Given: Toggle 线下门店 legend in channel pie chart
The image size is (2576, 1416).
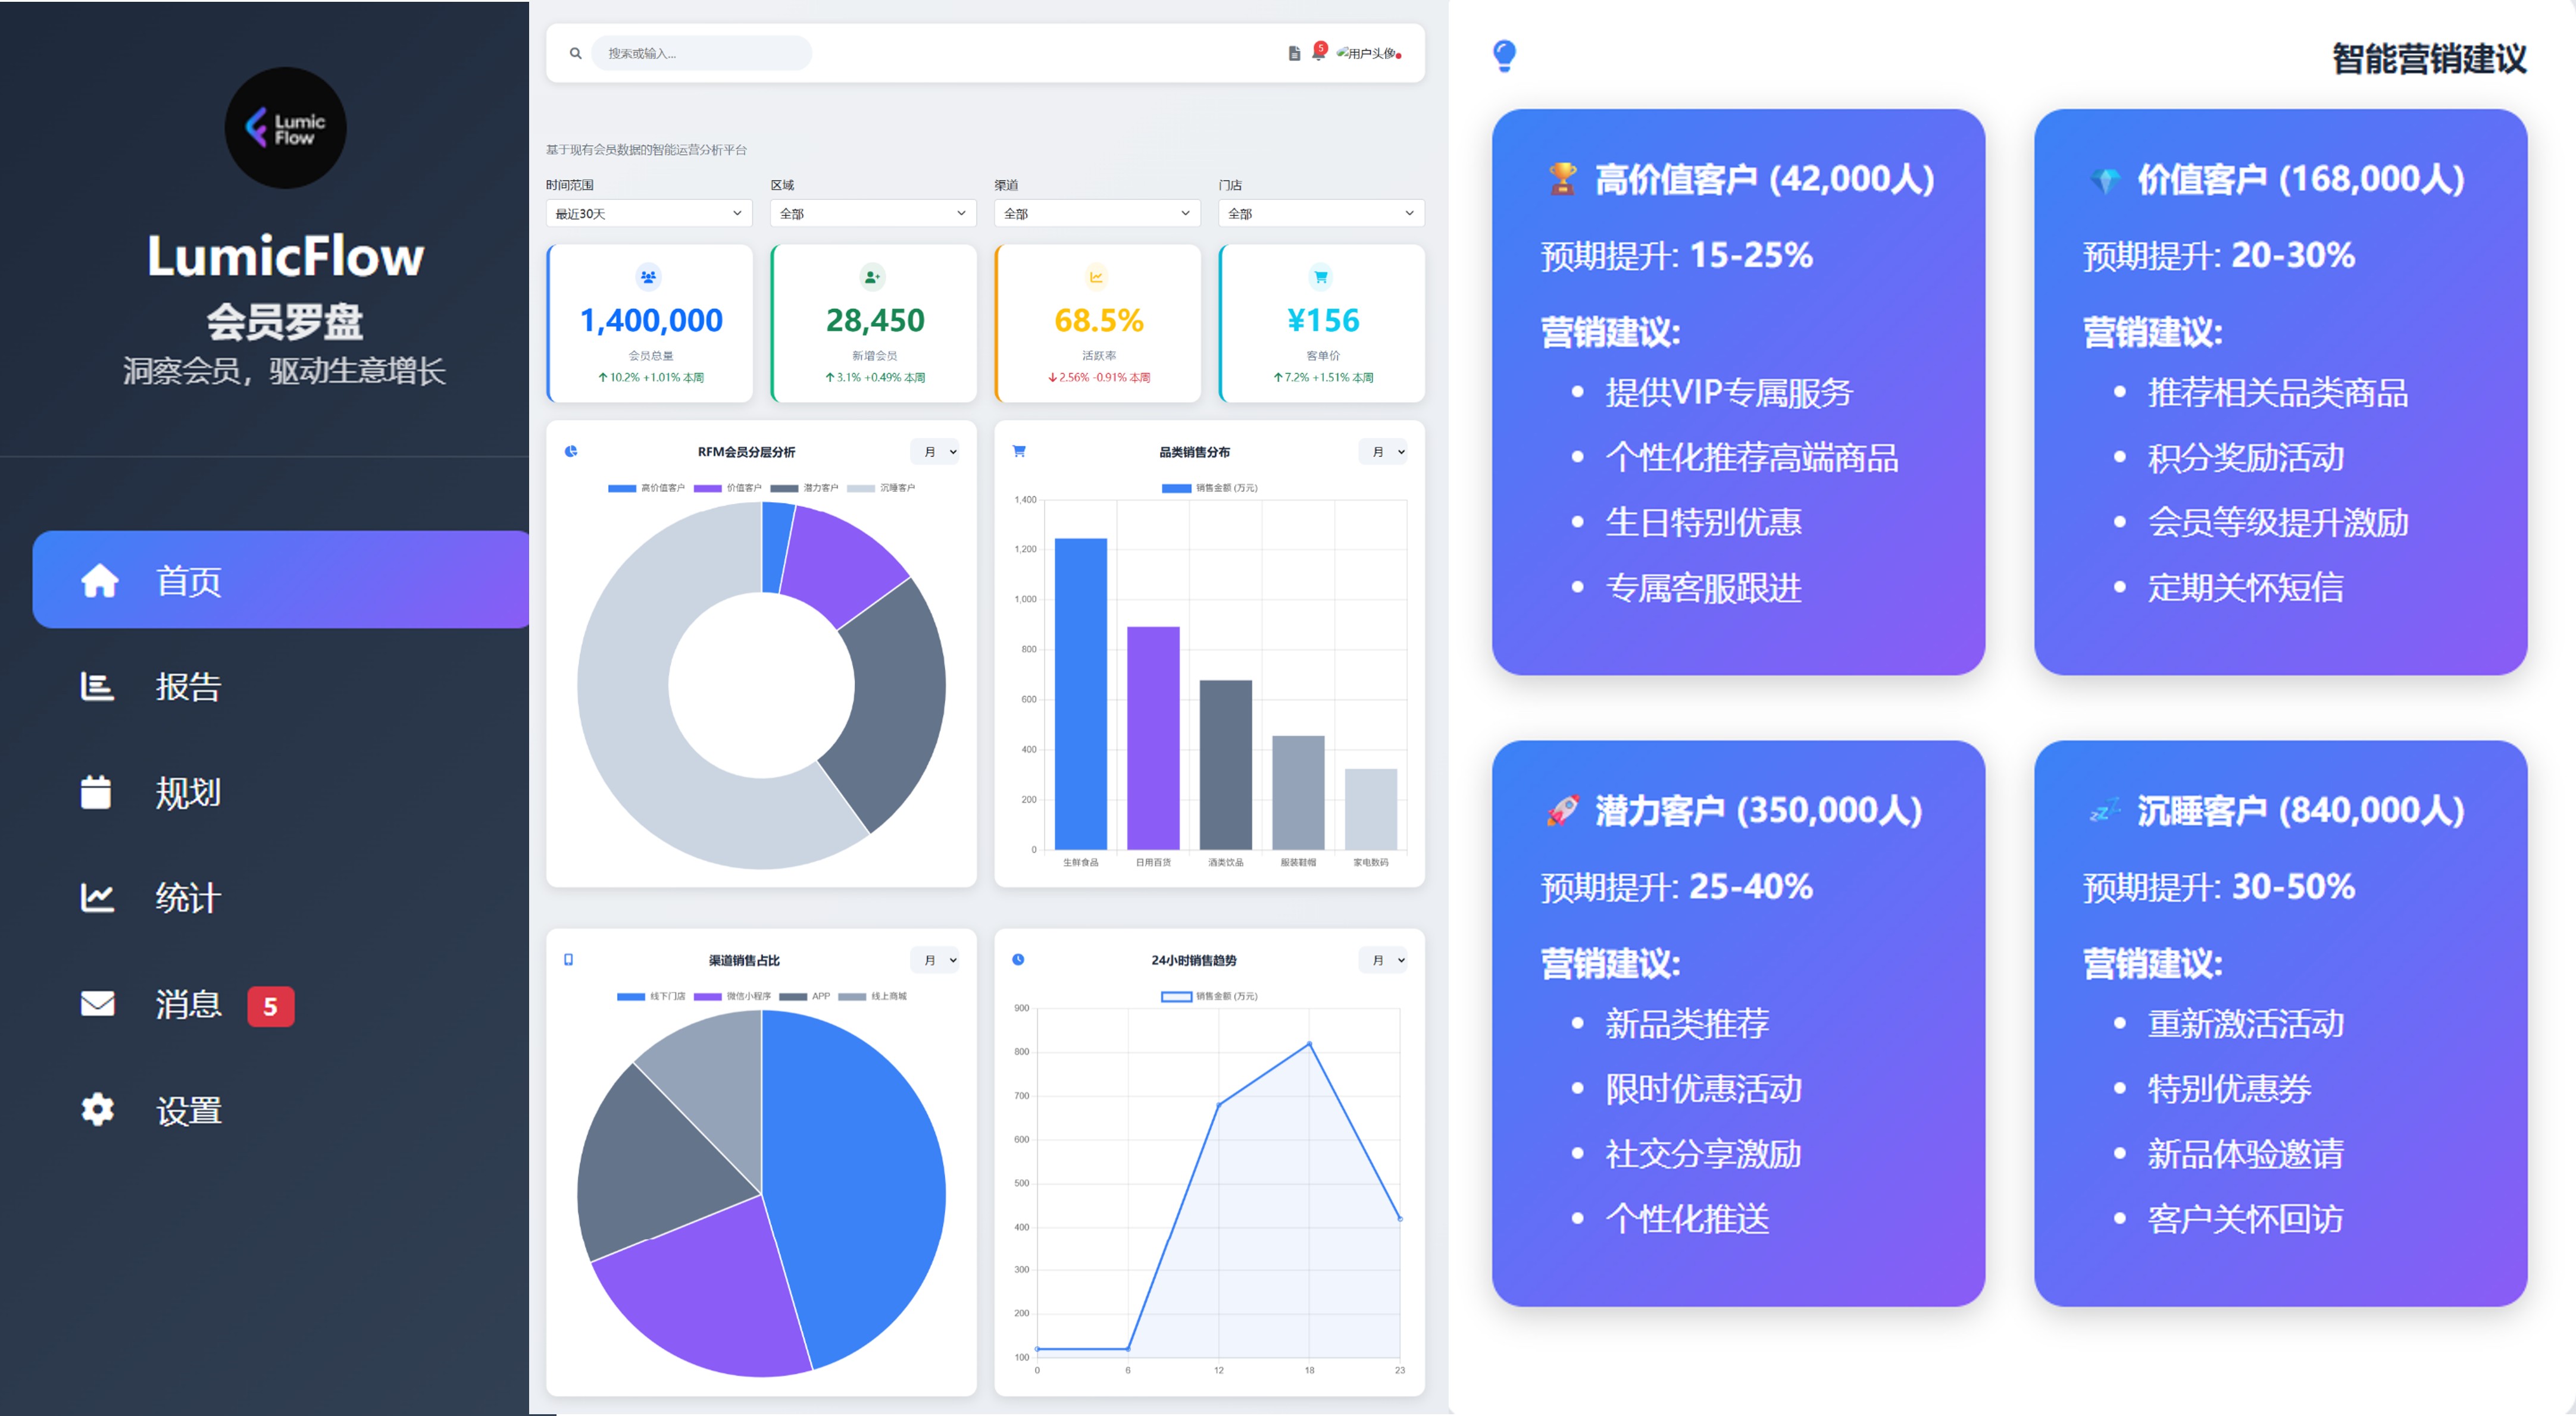Looking at the screenshot, I should click(651, 997).
